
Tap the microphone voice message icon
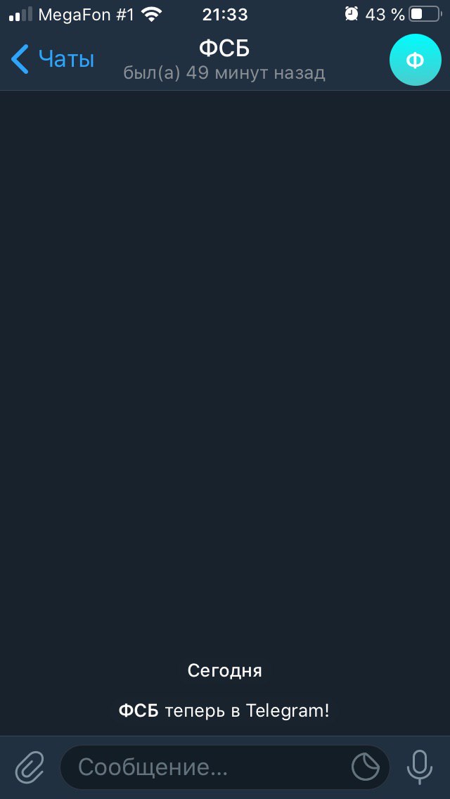coord(420,767)
